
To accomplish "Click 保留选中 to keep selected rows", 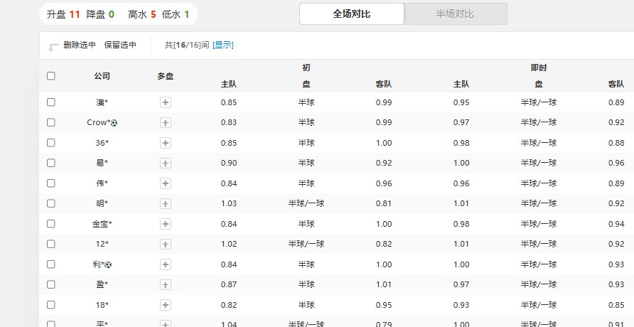I will [120, 45].
